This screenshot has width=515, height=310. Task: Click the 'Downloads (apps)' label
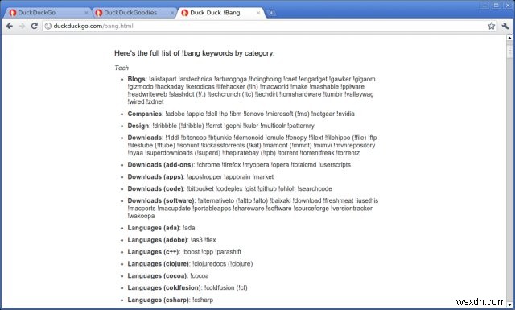point(155,177)
